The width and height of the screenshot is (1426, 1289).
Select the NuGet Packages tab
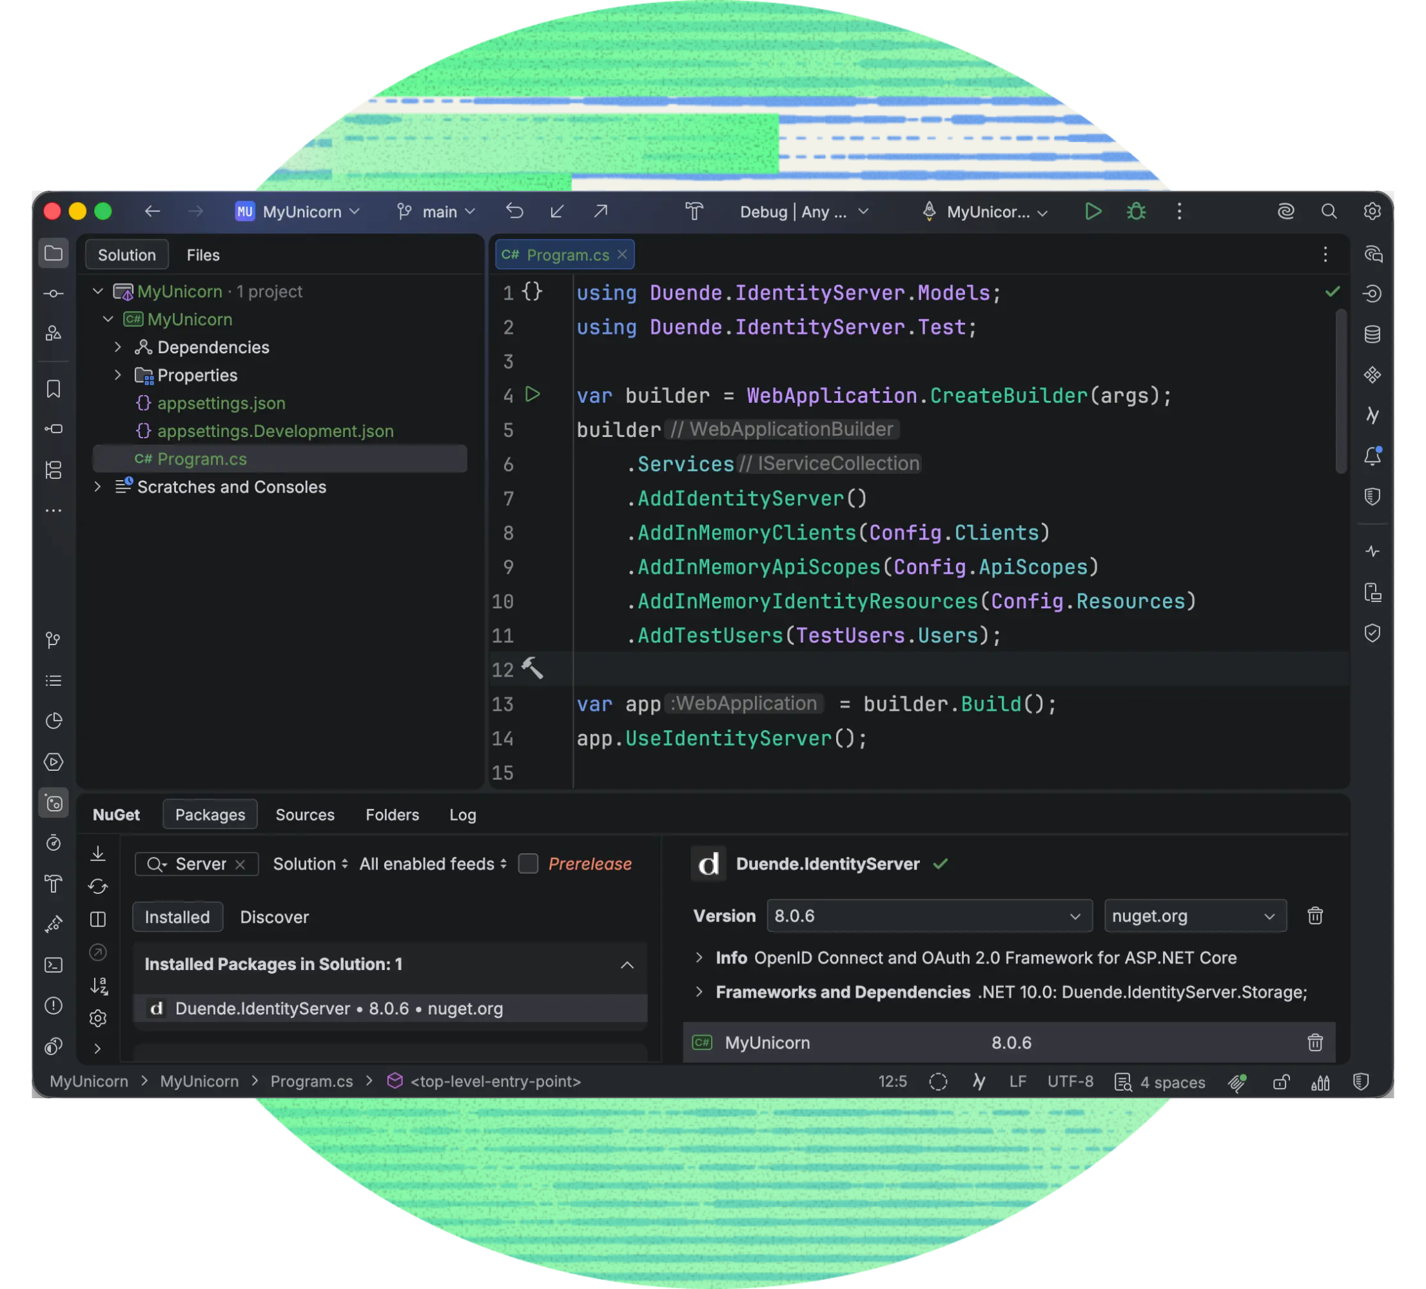coord(210,815)
